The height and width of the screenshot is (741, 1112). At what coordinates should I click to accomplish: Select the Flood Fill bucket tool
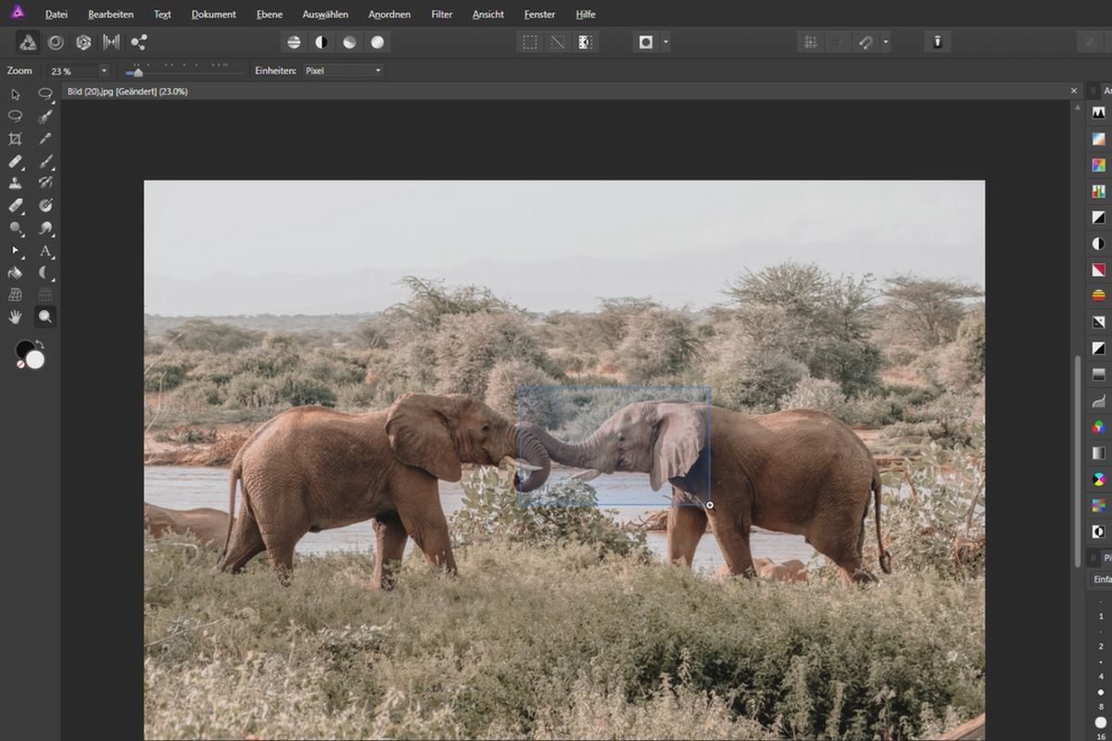(16, 273)
